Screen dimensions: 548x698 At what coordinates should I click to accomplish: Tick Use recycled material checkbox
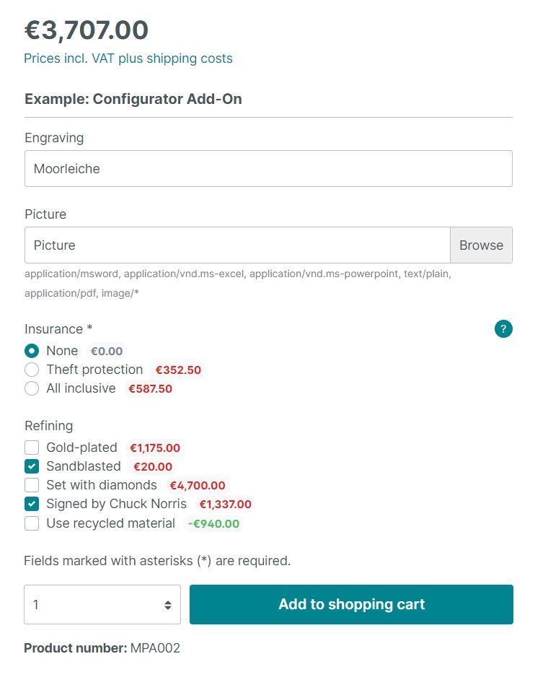coord(32,523)
